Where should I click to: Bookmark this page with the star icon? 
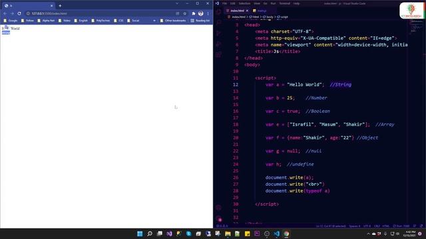(185, 13)
